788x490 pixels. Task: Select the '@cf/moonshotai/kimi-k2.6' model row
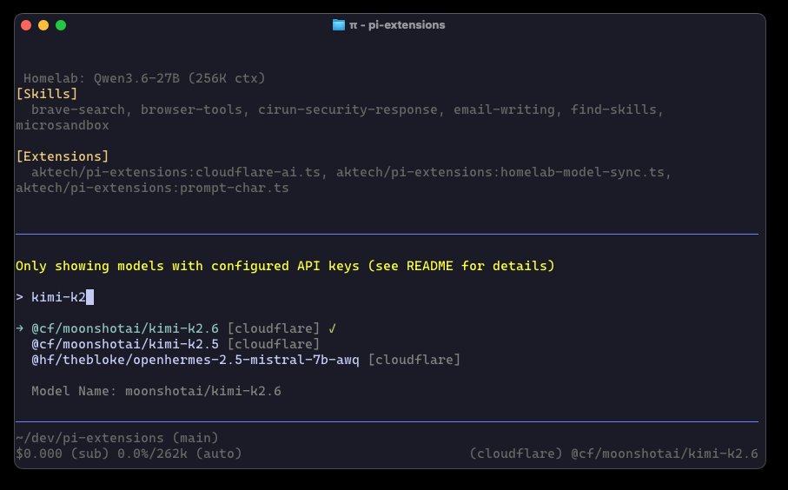175,328
